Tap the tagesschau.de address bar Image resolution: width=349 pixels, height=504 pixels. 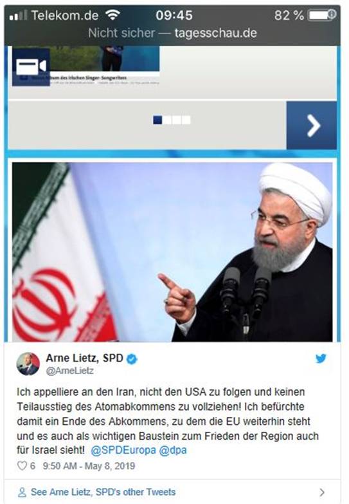pyautogui.click(x=172, y=33)
